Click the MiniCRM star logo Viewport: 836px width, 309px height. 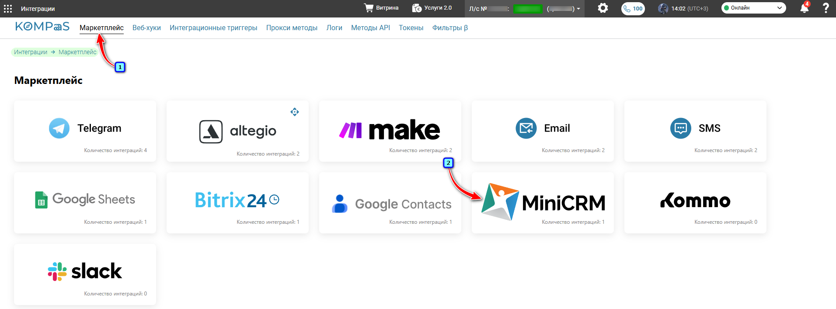(x=500, y=201)
